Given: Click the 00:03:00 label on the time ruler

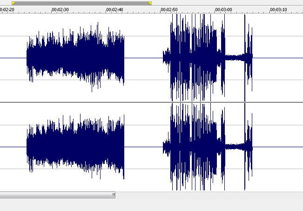Looking at the screenshot, I should tap(224, 10).
